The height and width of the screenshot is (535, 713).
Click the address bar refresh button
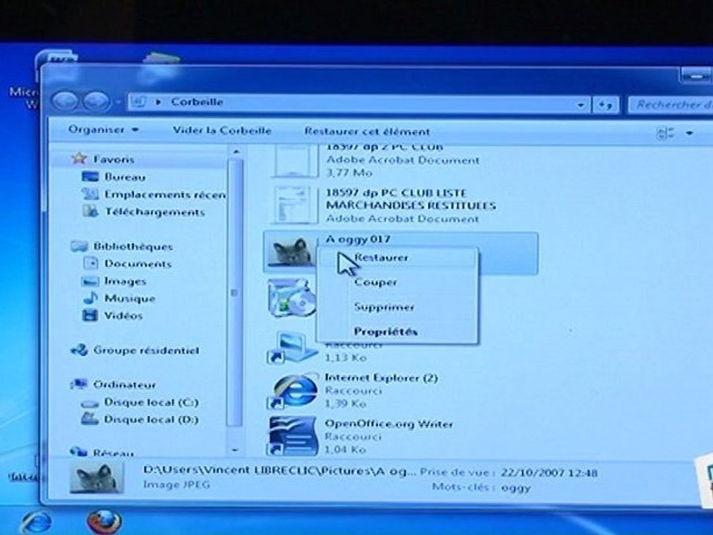click(x=605, y=105)
